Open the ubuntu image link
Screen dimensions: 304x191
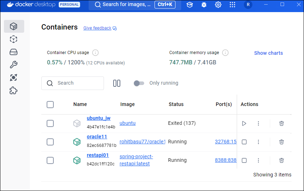(x=127, y=123)
